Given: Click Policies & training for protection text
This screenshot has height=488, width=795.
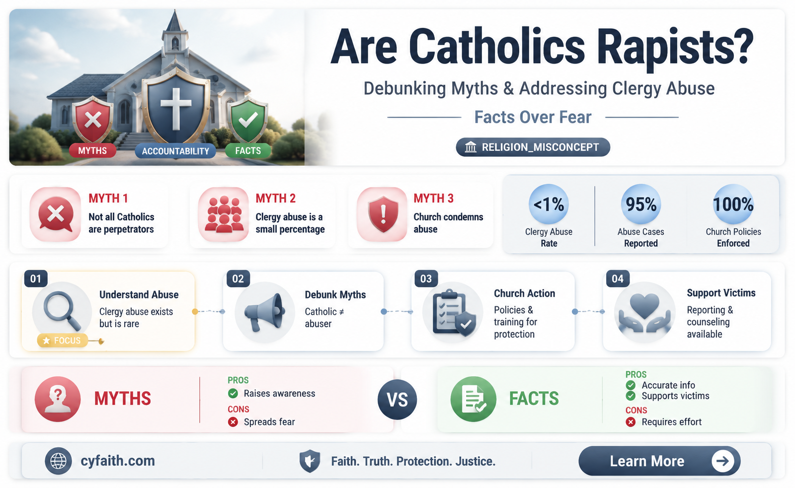Looking at the screenshot, I should [516, 322].
